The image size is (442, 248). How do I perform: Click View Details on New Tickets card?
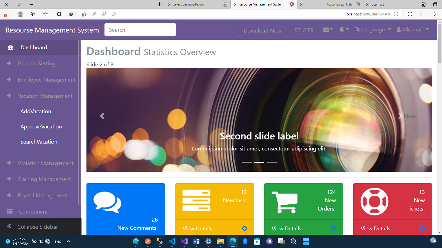(x=375, y=228)
